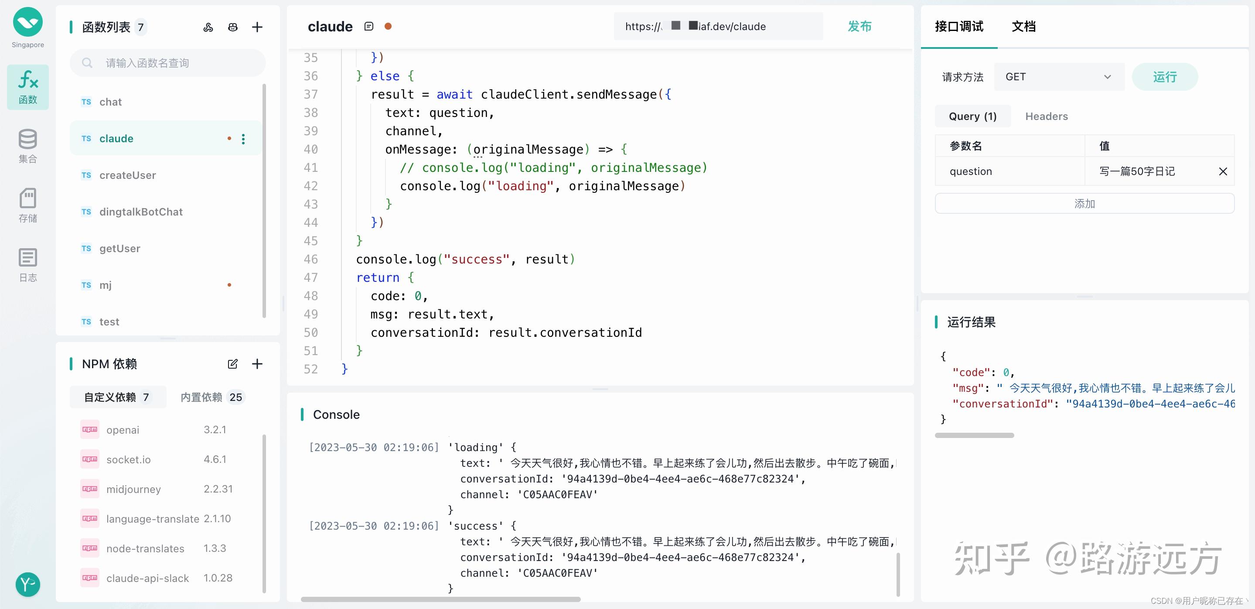Add a new NPM dependency with the plus icon
The height and width of the screenshot is (609, 1255).
coord(257,363)
